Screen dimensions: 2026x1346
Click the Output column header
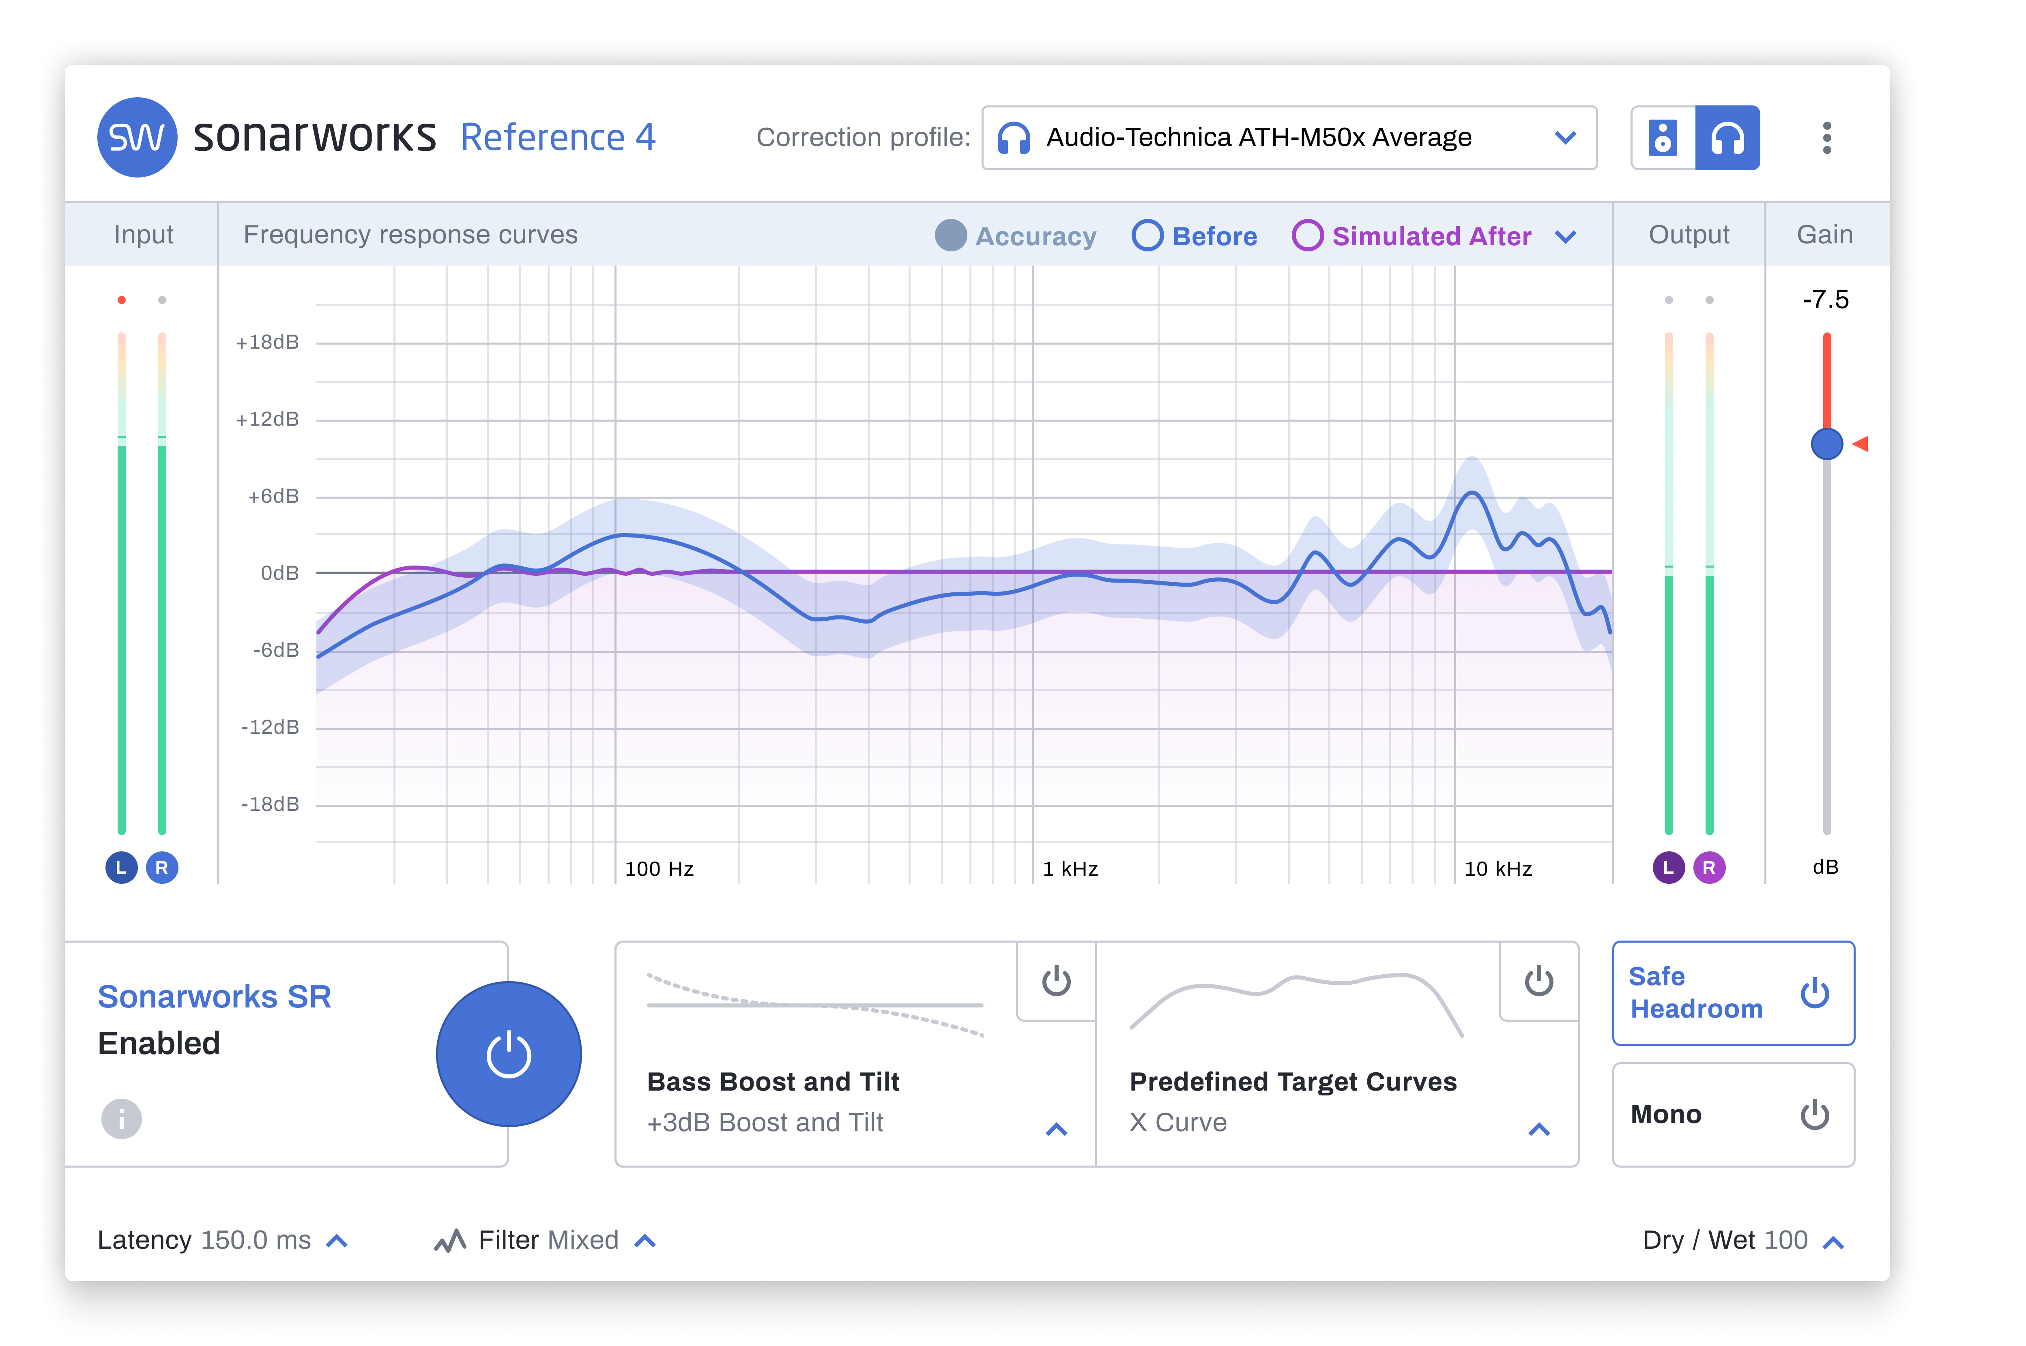coord(1689,234)
